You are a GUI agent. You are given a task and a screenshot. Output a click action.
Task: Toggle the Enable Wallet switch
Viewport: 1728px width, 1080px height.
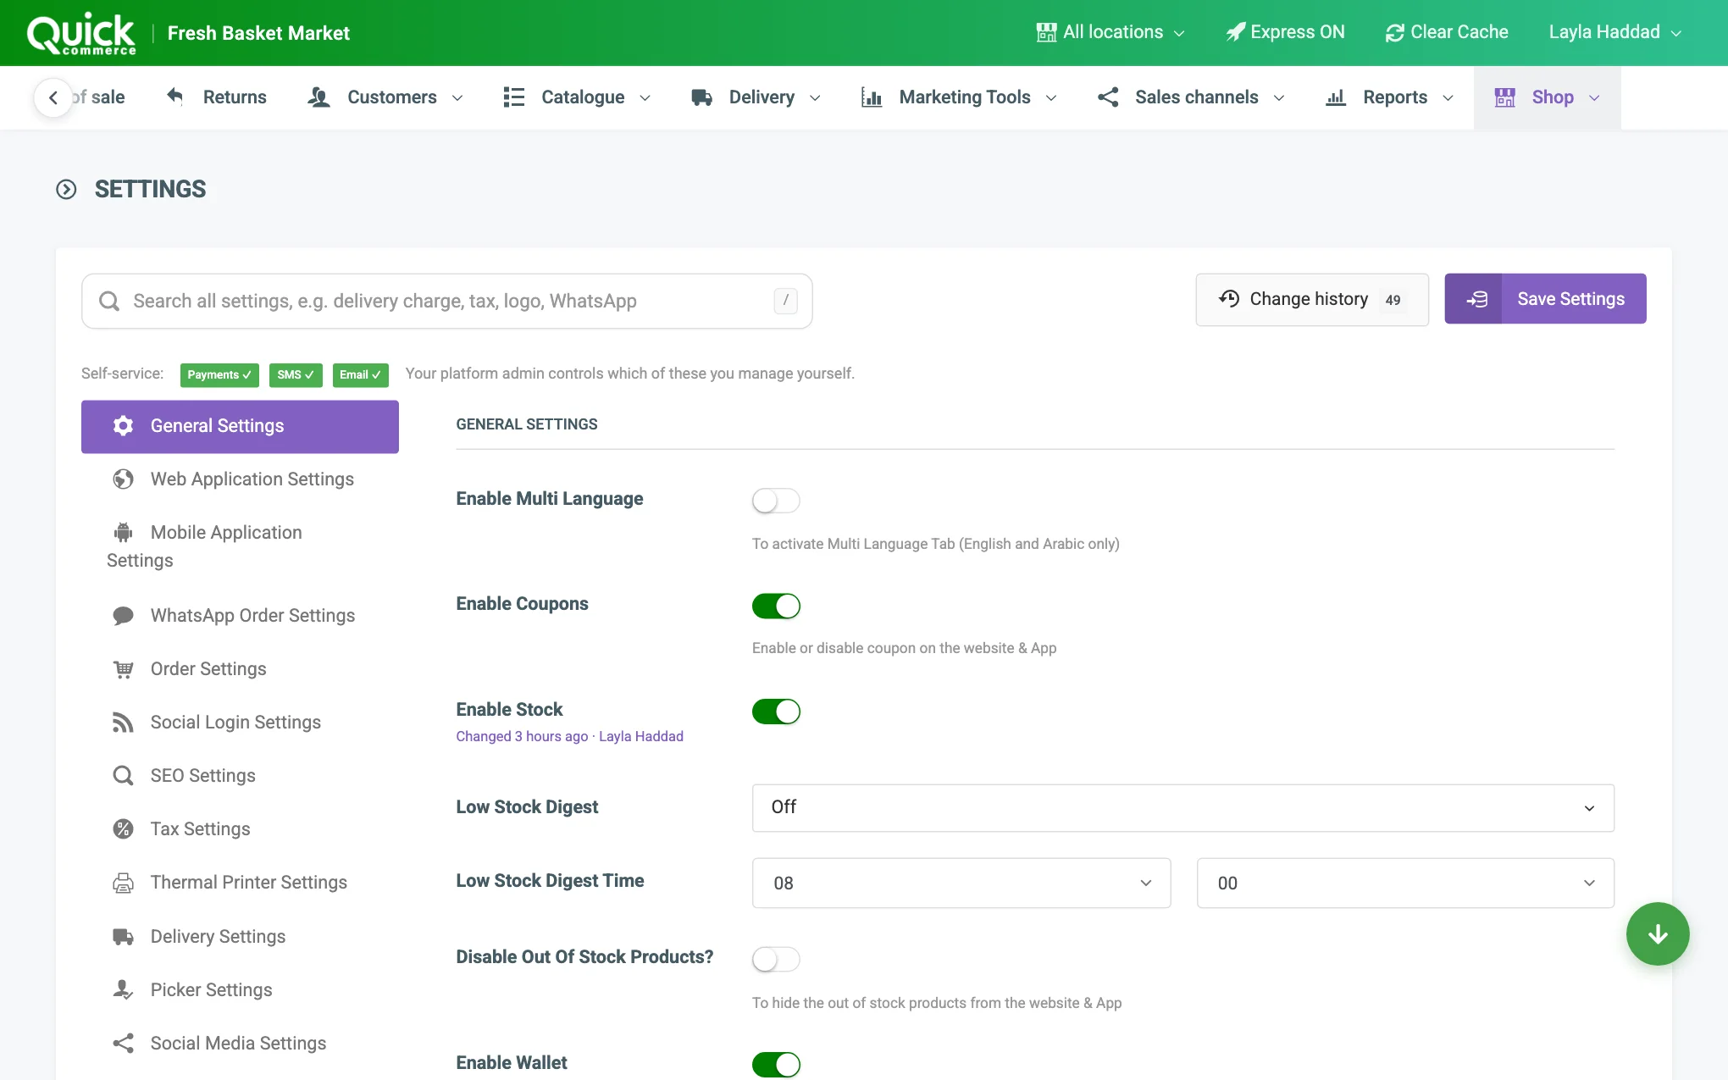(776, 1065)
